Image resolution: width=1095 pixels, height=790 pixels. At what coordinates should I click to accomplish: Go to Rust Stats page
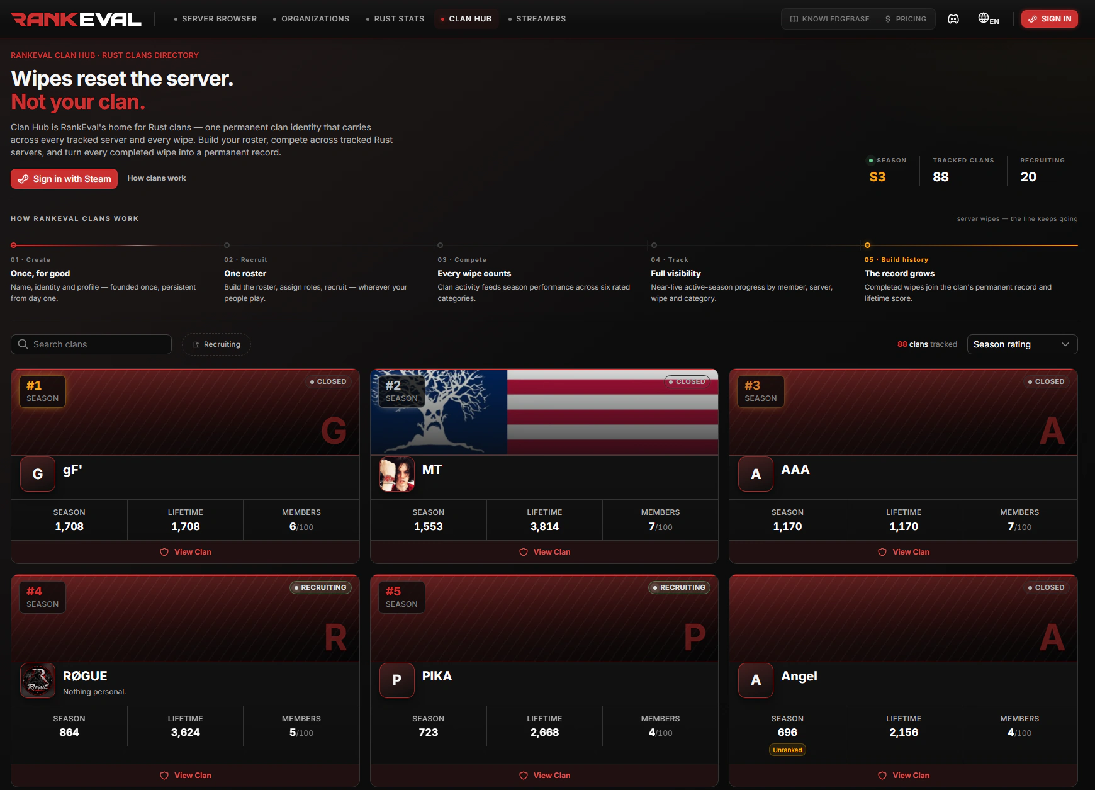(395, 19)
